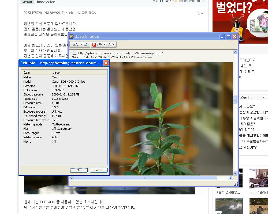The width and height of the screenshot is (268, 214).
Task: Confirm Exif info with OK button
Action: pyautogui.click(x=79, y=170)
